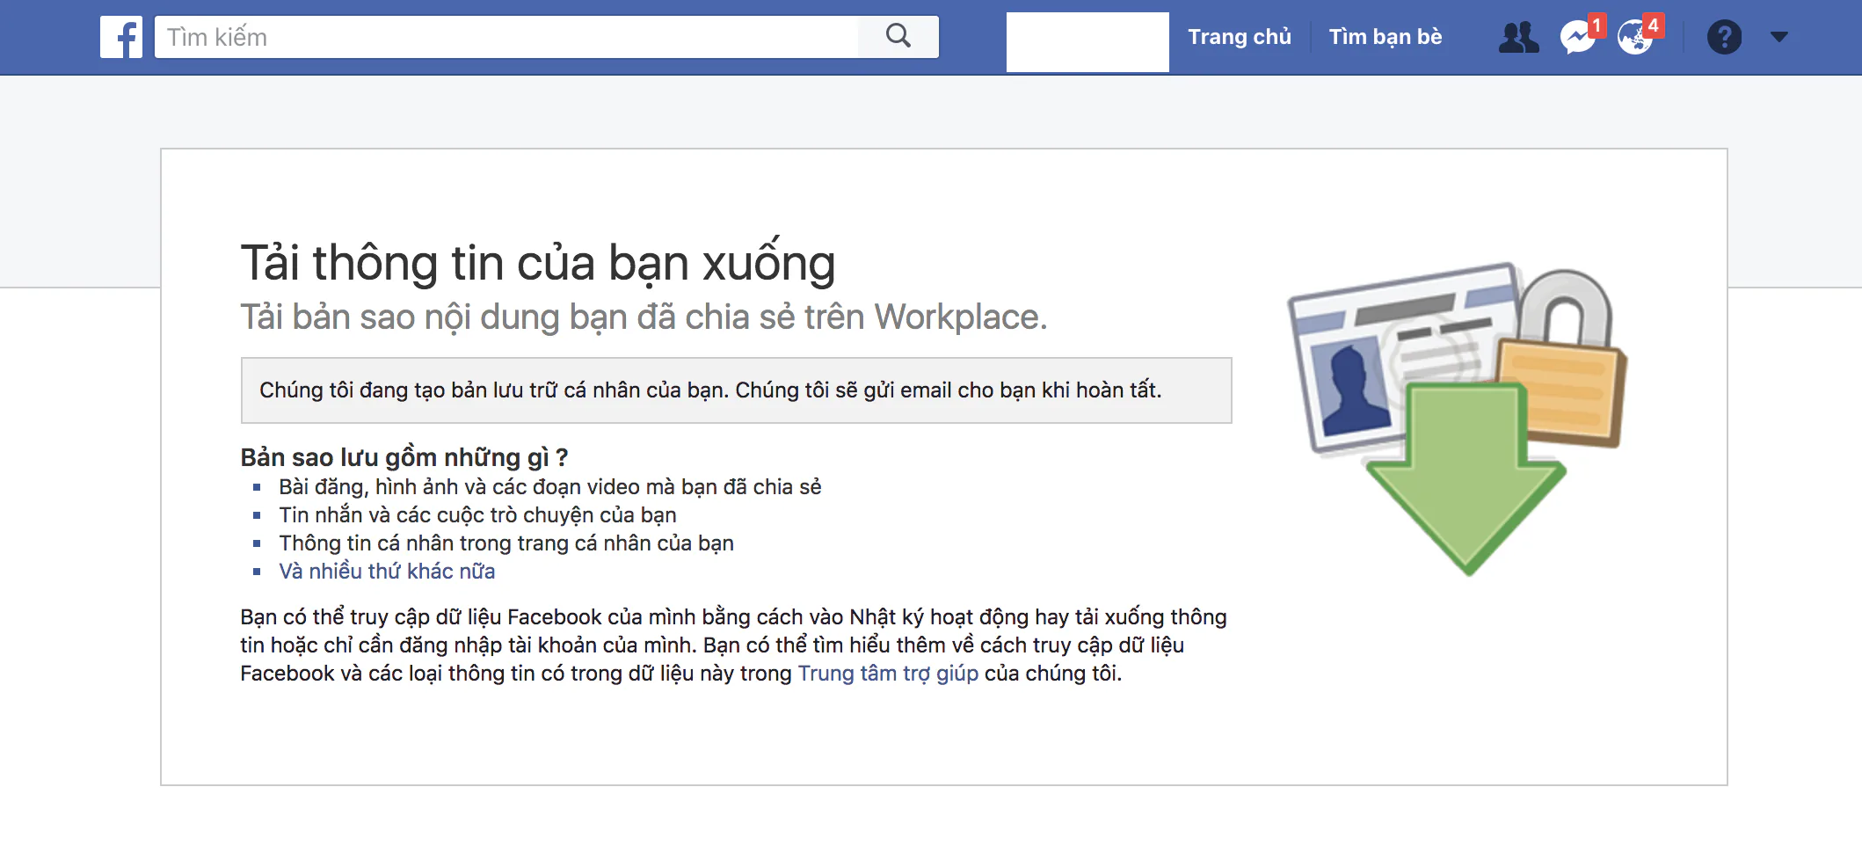The width and height of the screenshot is (1862, 860).
Task: Click 'Bài đăng, hình ảnh và các đoạn video' item
Action: point(550,487)
